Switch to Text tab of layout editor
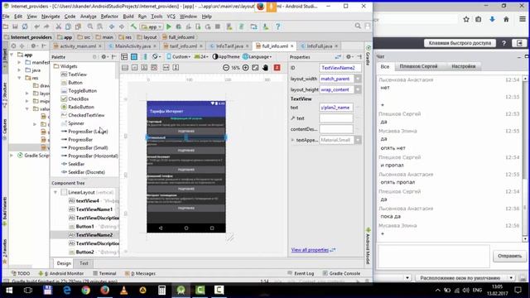The height and width of the screenshot is (298, 530). (x=84, y=263)
